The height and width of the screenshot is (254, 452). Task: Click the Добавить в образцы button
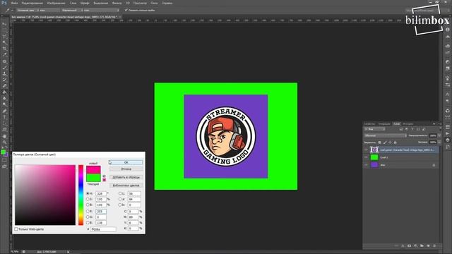click(126, 177)
